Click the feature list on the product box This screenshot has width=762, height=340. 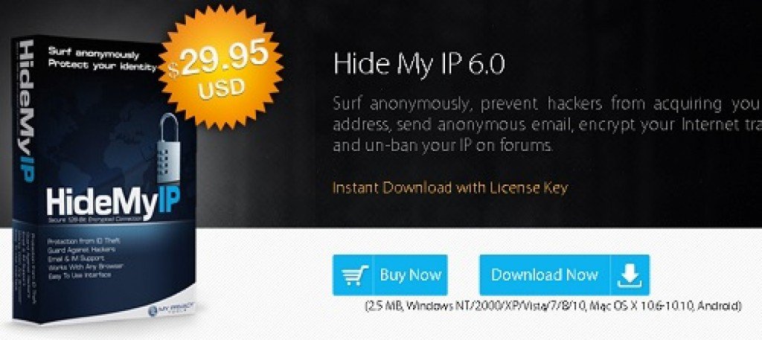(85, 258)
